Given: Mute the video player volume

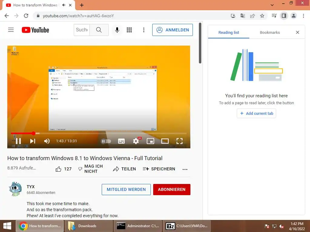Looking at the screenshot, I should pyautogui.click(x=47, y=141).
